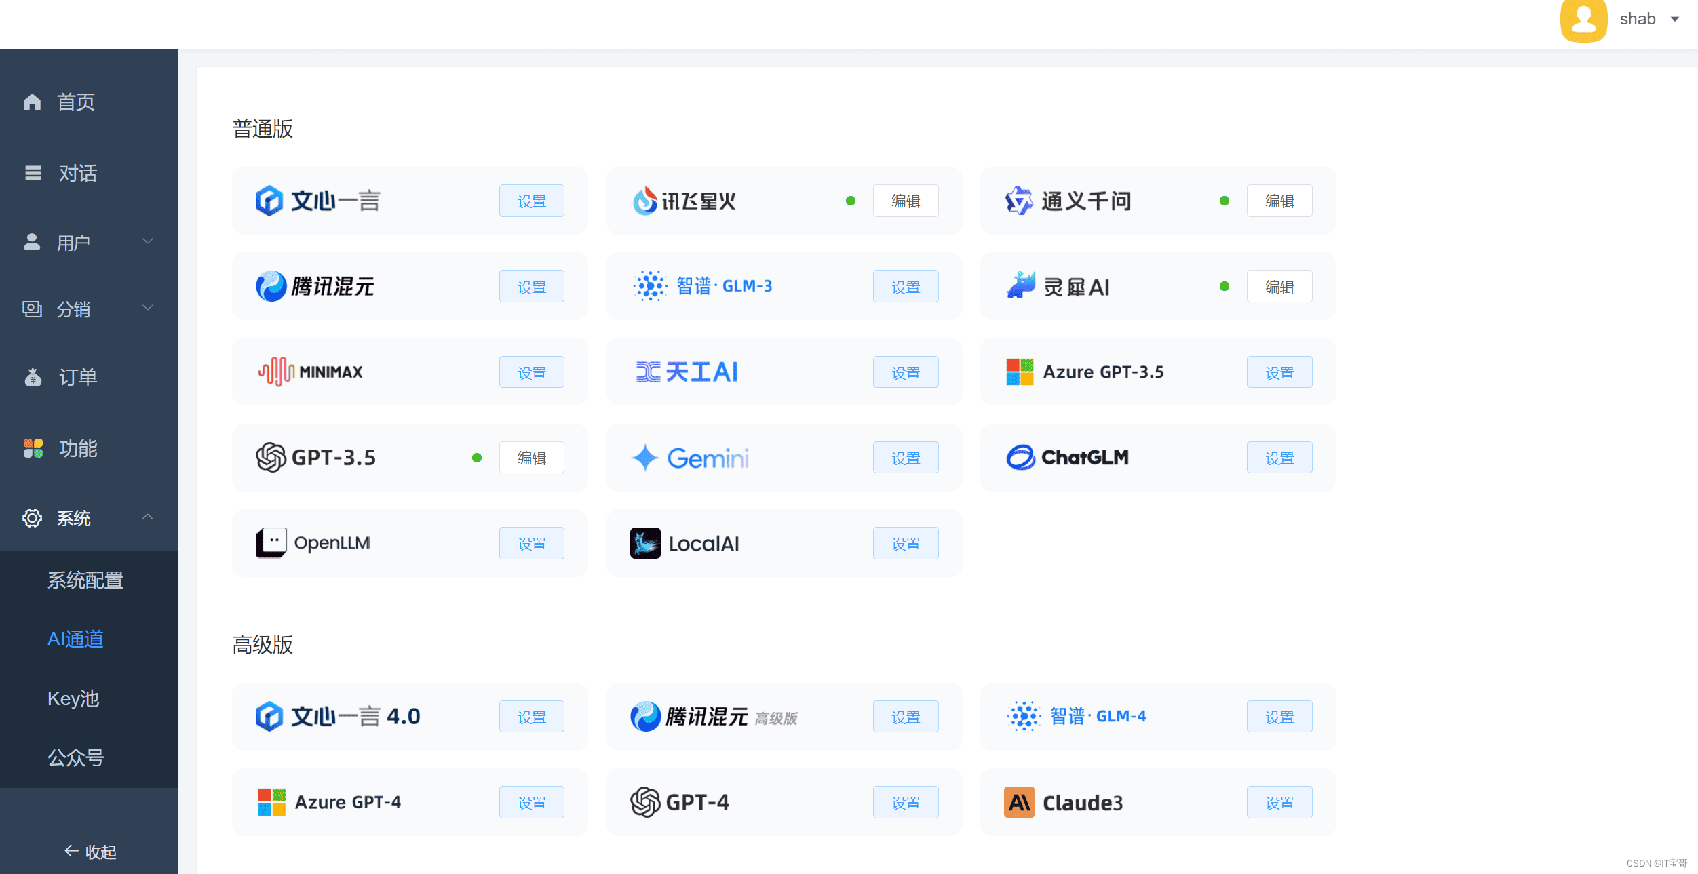Image resolution: width=1698 pixels, height=874 pixels.
Task: Click the Azure GPT-3.5 Microsoft logo
Action: tap(1020, 372)
